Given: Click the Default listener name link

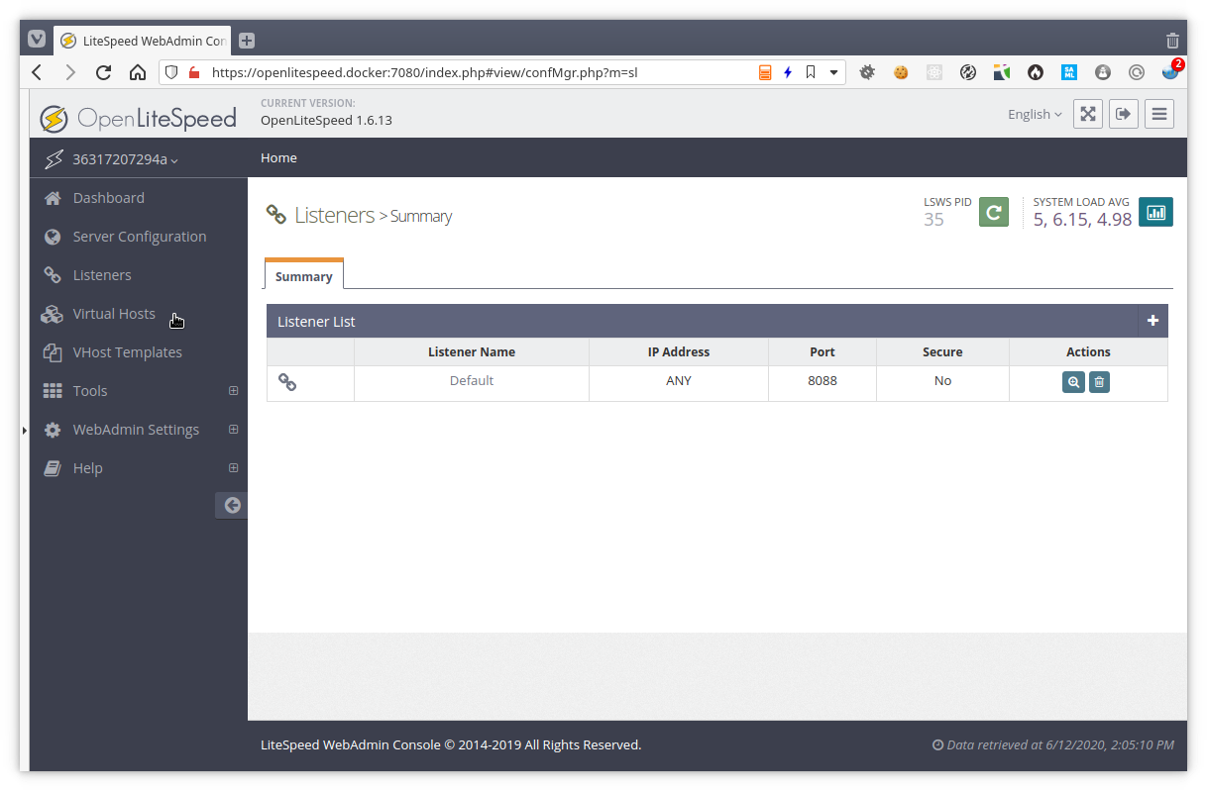Looking at the screenshot, I should point(472,381).
